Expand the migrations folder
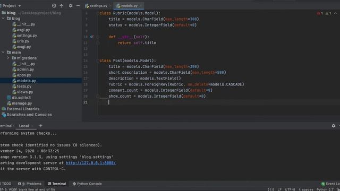The image size is (340, 191). tap(8, 58)
